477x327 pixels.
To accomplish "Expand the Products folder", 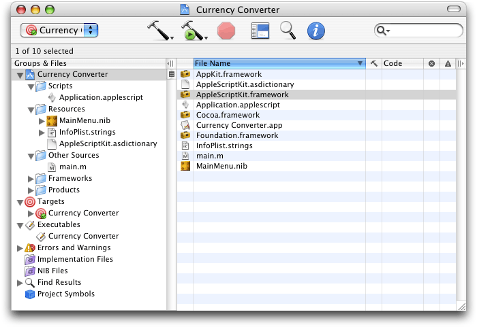I will click(31, 190).
